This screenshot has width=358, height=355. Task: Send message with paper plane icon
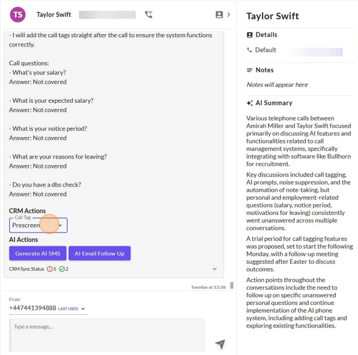click(220, 344)
